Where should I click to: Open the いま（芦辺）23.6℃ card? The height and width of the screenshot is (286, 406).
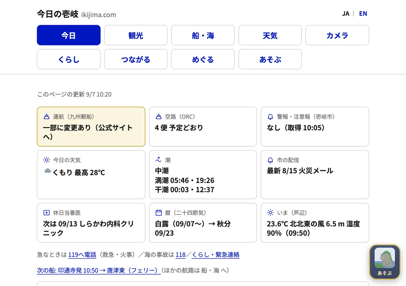(315, 223)
